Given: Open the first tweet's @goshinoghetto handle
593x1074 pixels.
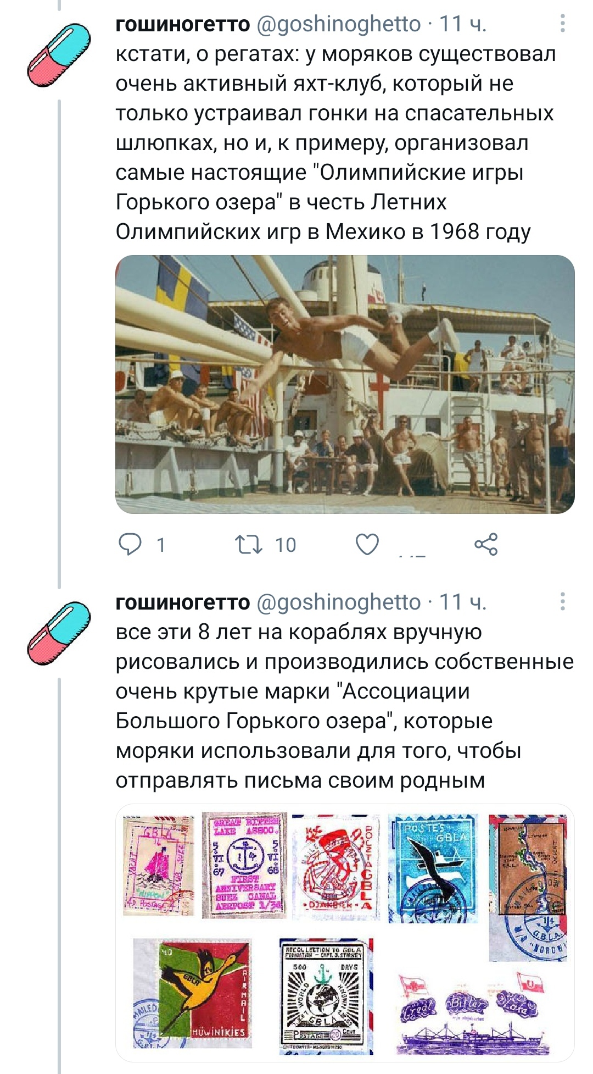Looking at the screenshot, I should [339, 24].
